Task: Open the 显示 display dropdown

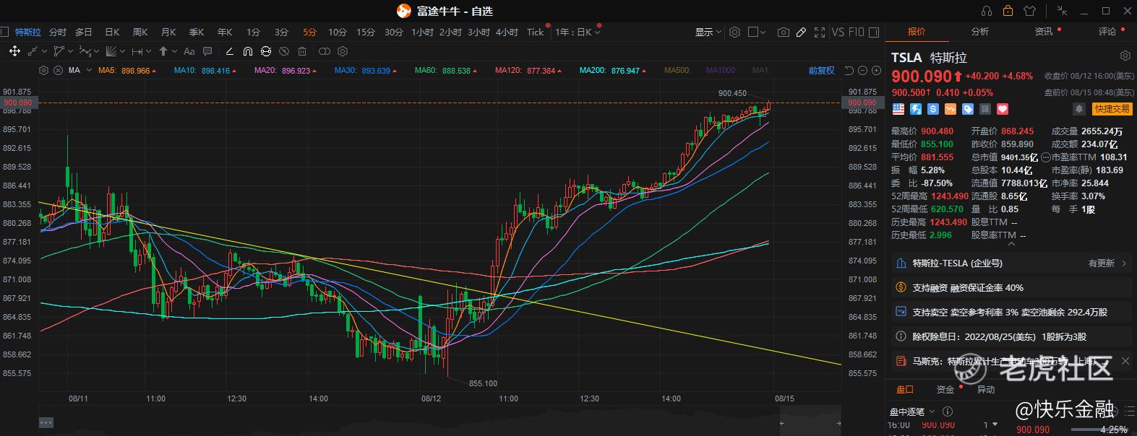Action: (x=708, y=32)
